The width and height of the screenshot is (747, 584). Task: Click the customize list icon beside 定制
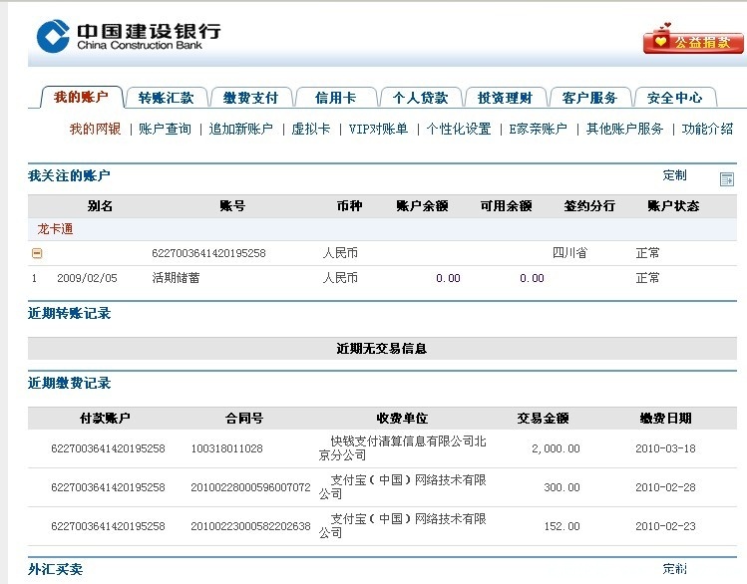(x=726, y=179)
